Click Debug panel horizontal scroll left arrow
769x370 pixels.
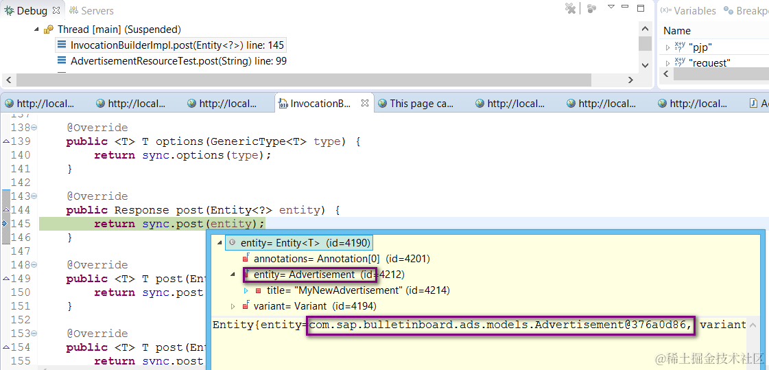(x=8, y=80)
